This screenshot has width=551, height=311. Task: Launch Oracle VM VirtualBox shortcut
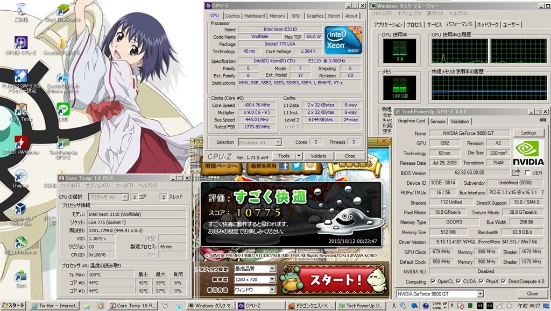21,214
